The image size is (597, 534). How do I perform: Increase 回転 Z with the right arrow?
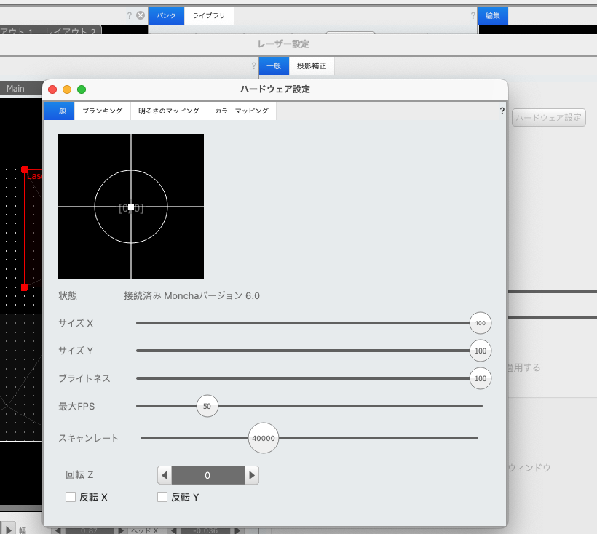pos(252,475)
